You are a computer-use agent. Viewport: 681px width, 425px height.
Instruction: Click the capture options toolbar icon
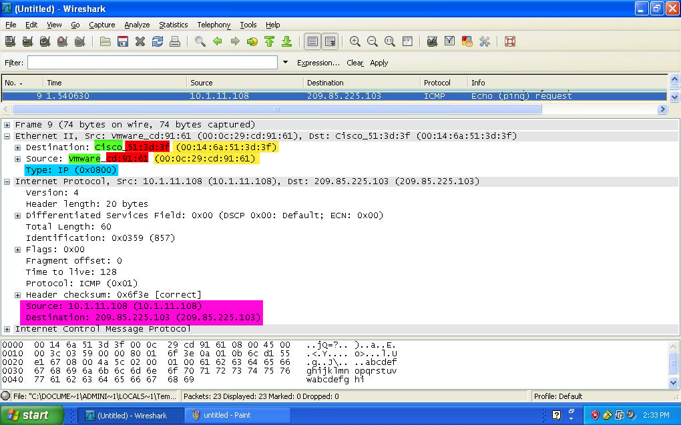click(28, 41)
